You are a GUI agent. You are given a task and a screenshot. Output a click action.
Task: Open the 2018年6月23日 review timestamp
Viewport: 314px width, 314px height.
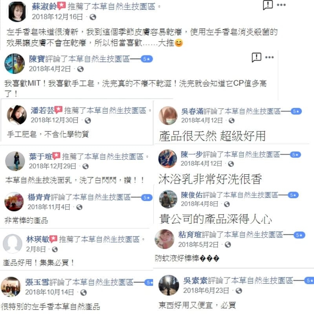(206, 290)
